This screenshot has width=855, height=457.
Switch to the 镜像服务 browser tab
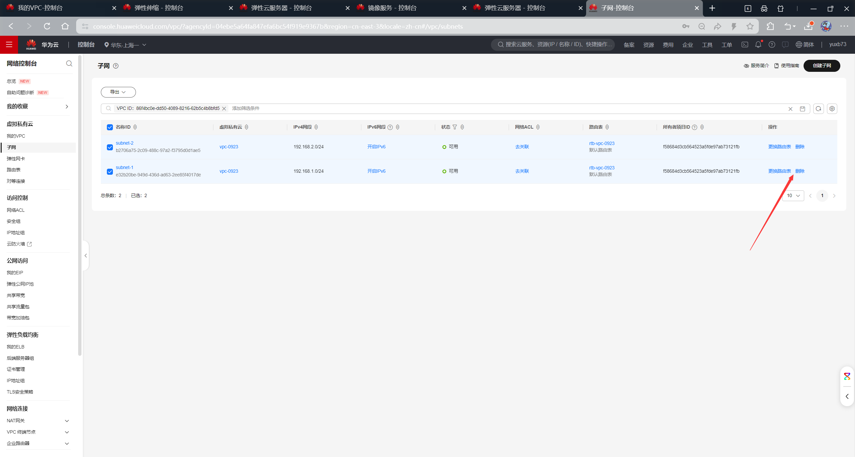(392, 8)
